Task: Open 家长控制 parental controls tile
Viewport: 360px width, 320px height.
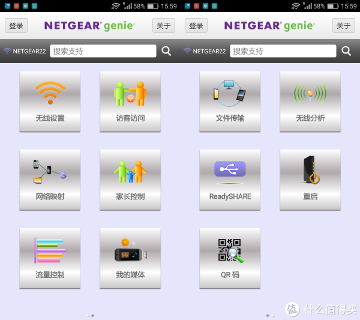Action: pos(130,180)
